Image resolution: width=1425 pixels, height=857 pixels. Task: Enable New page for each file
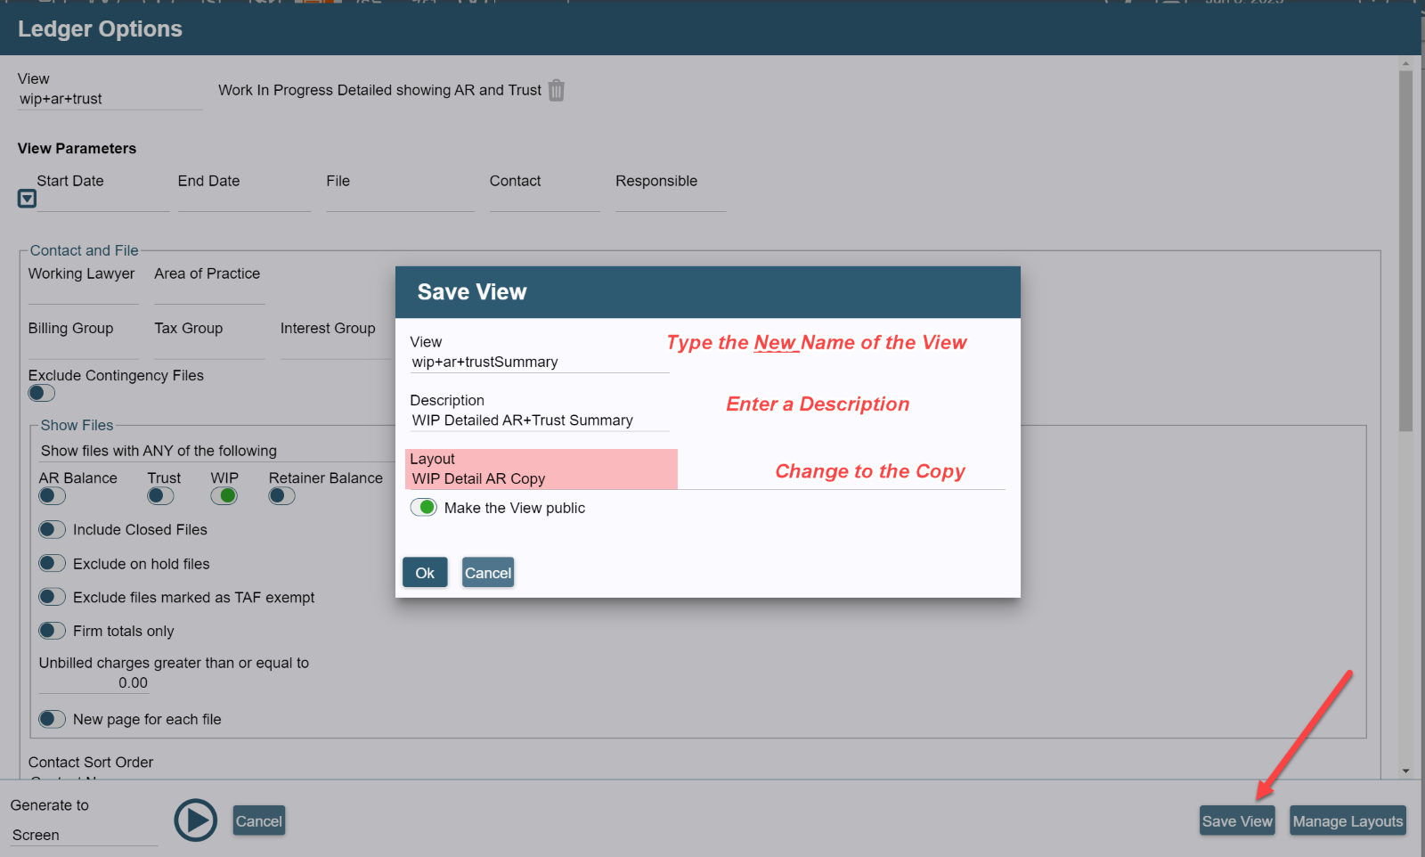tap(52, 719)
